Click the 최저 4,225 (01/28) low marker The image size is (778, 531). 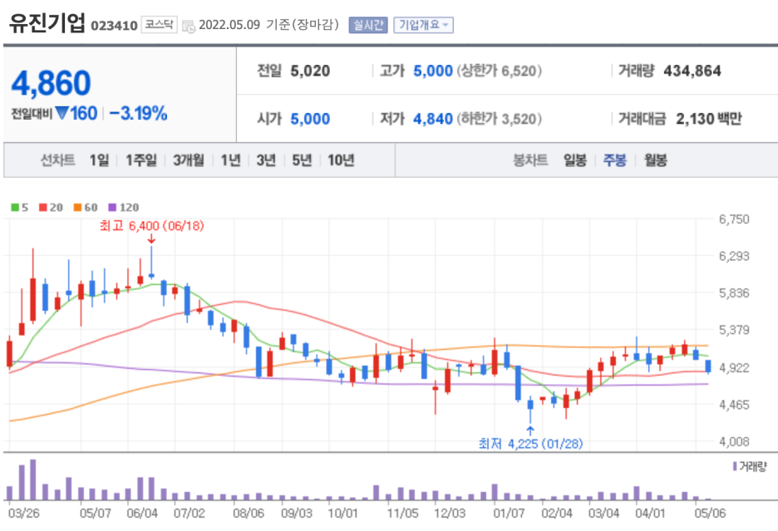[530, 443]
